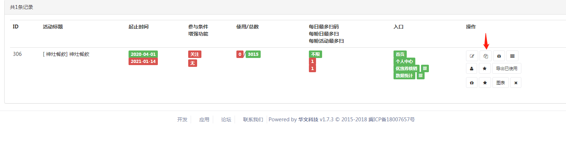566x154 pixels.
Task: Delete record using the X icon button
Action: tap(516, 83)
